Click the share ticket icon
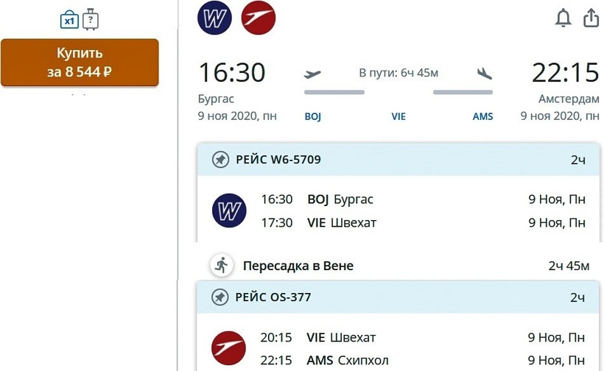 (591, 18)
